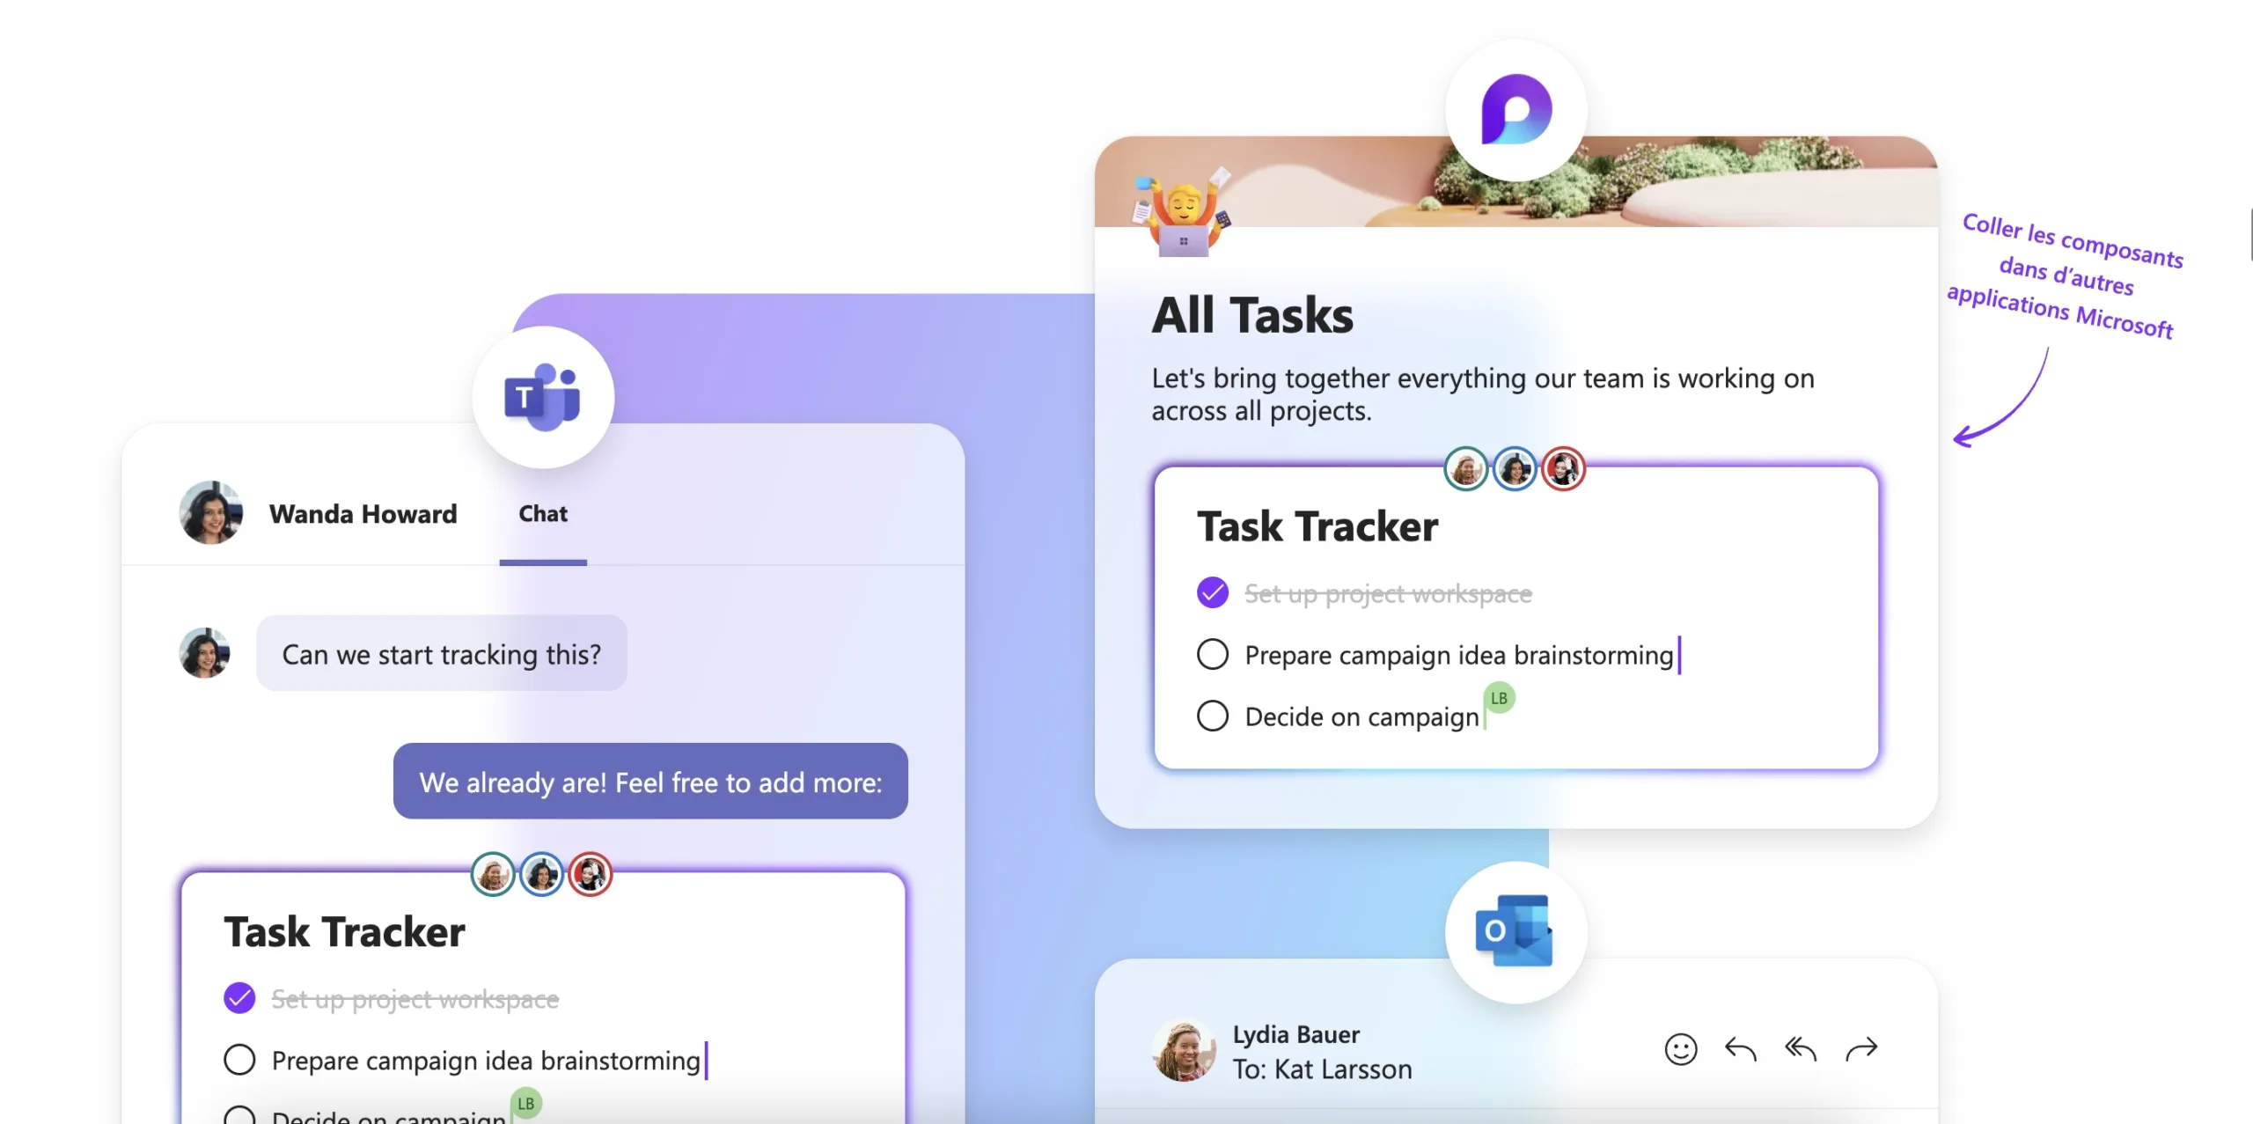Click the reply button in Outlook email

(1742, 1047)
